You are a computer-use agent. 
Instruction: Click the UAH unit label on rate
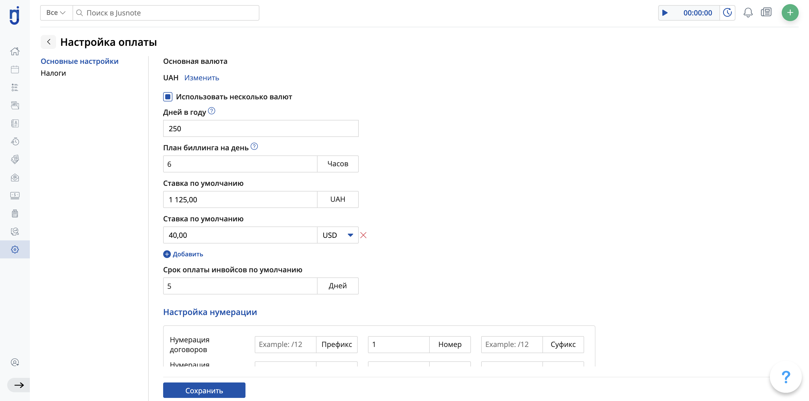pyautogui.click(x=338, y=199)
